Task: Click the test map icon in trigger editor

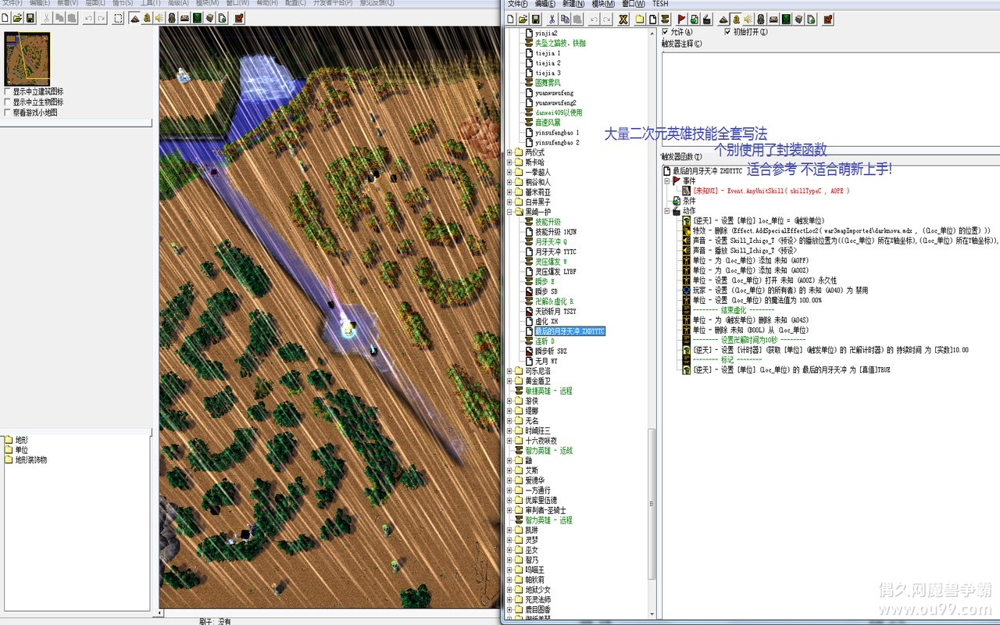Action: point(827,19)
